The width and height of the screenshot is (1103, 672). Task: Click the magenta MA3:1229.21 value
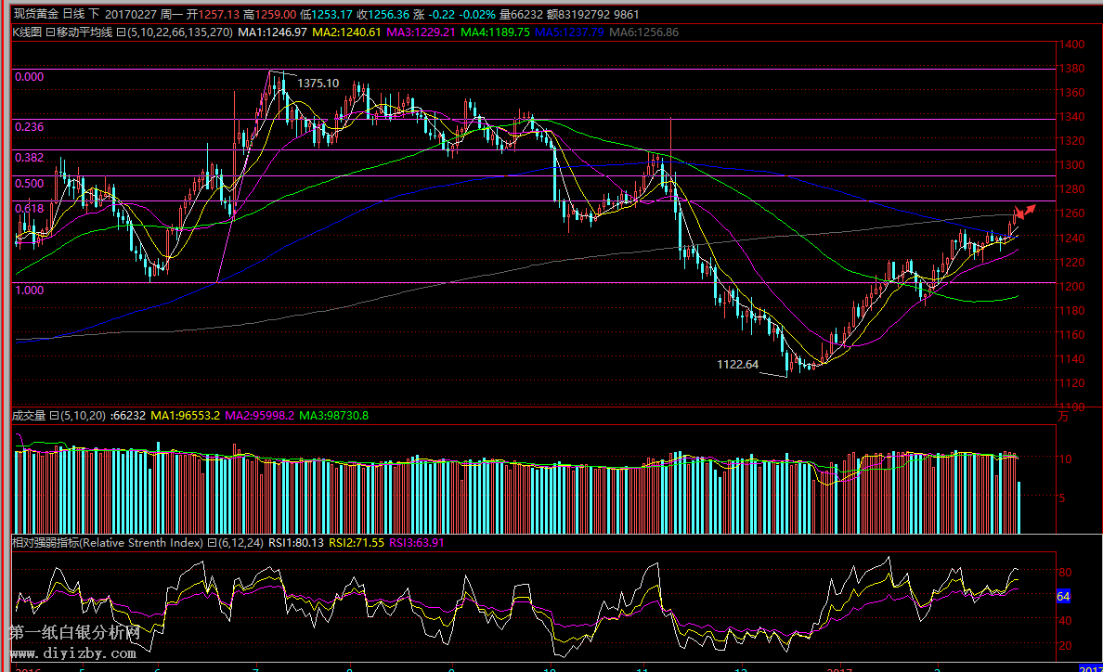click(421, 32)
